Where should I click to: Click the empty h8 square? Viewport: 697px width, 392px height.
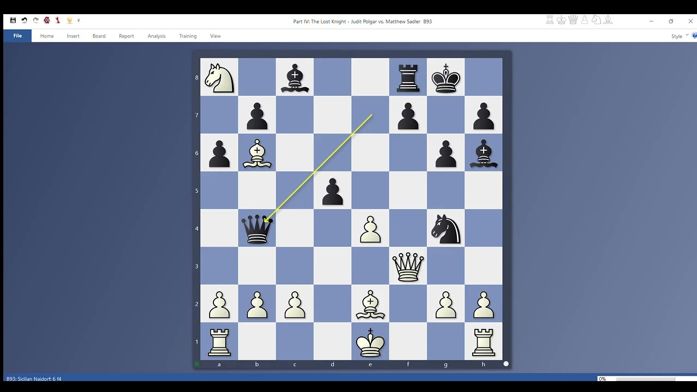pyautogui.click(x=484, y=77)
